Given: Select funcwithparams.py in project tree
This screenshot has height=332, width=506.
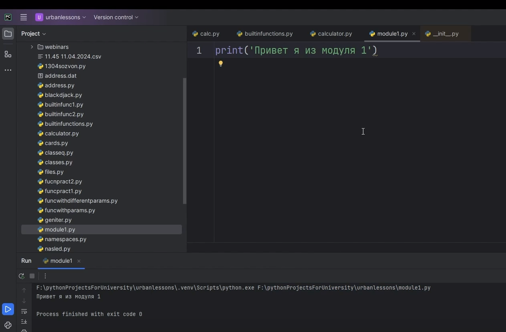Looking at the screenshot, I should 66,210.
